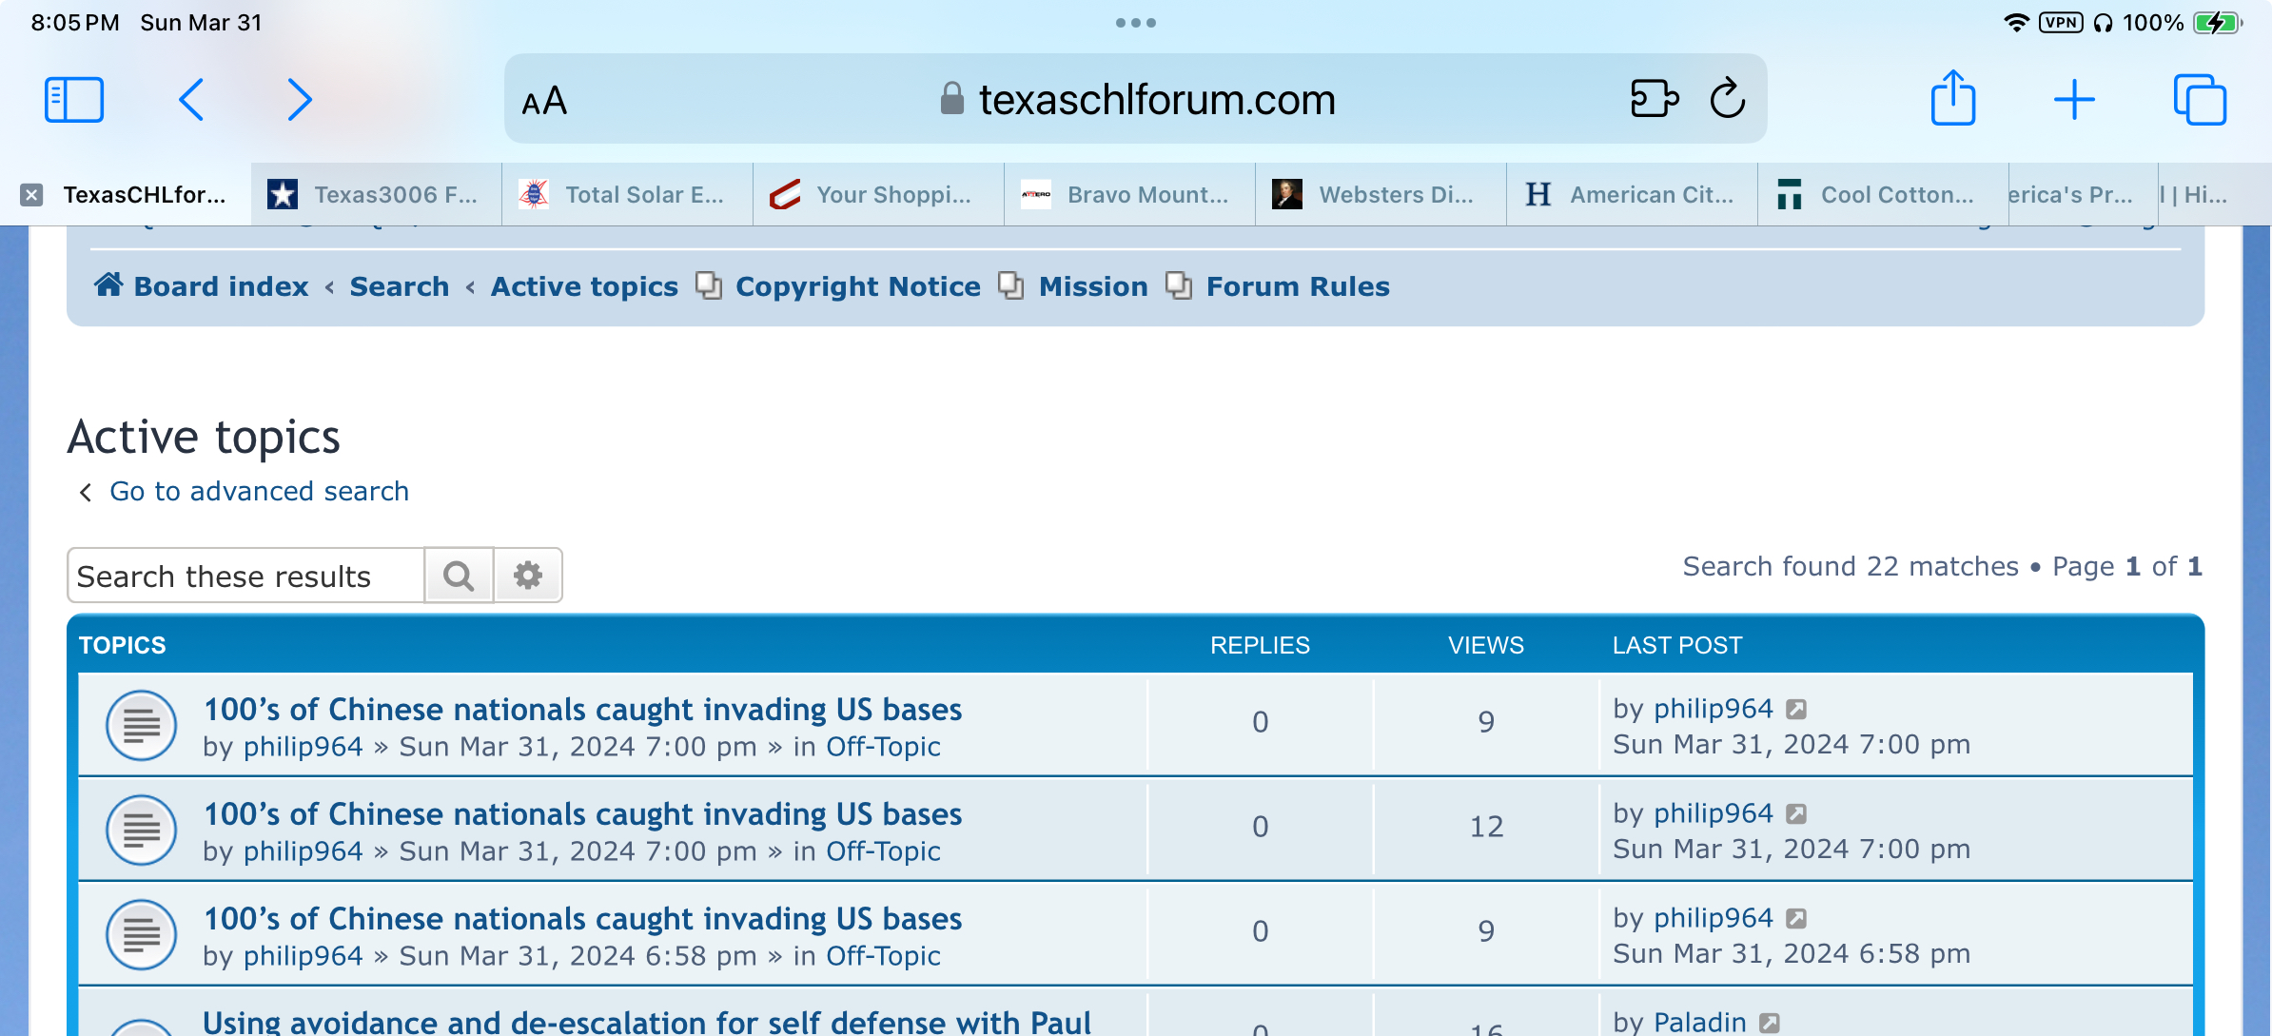Close the TexasCHLforum tab

pos(31,195)
